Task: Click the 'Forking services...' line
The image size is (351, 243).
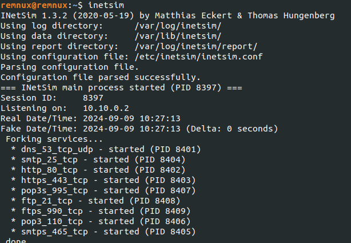Action: (54, 139)
